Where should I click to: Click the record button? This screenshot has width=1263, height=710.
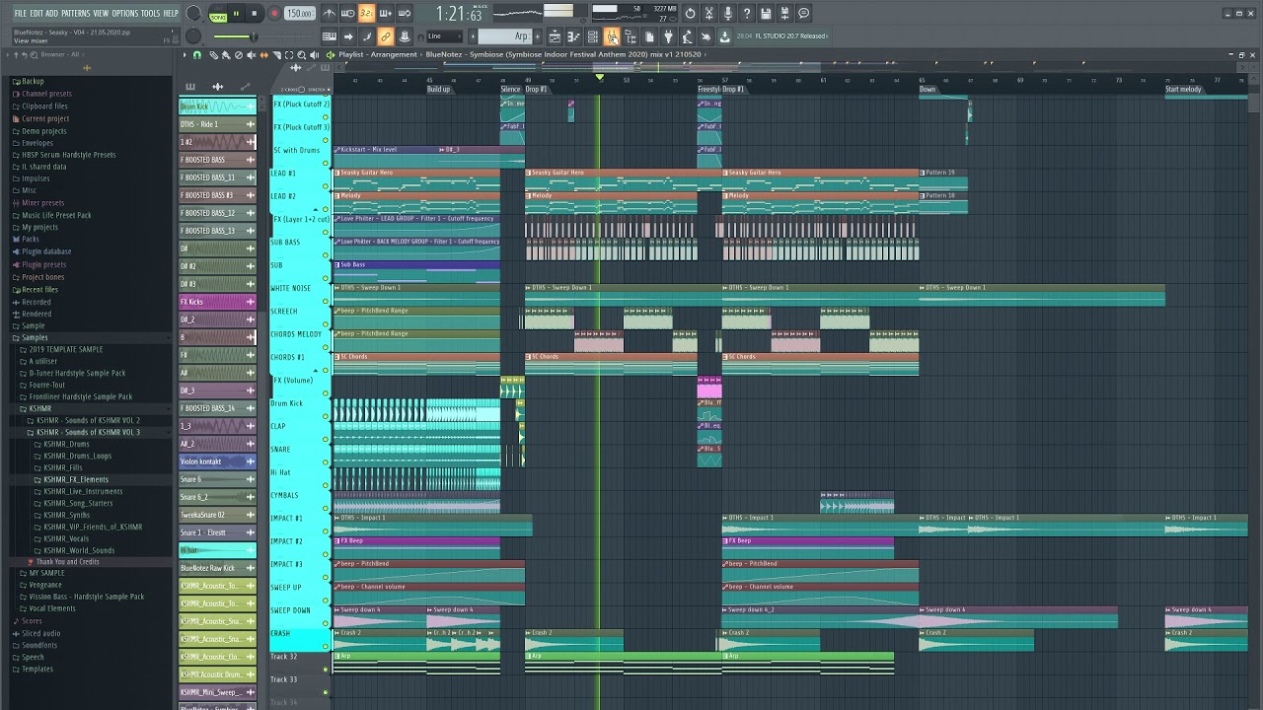(274, 13)
